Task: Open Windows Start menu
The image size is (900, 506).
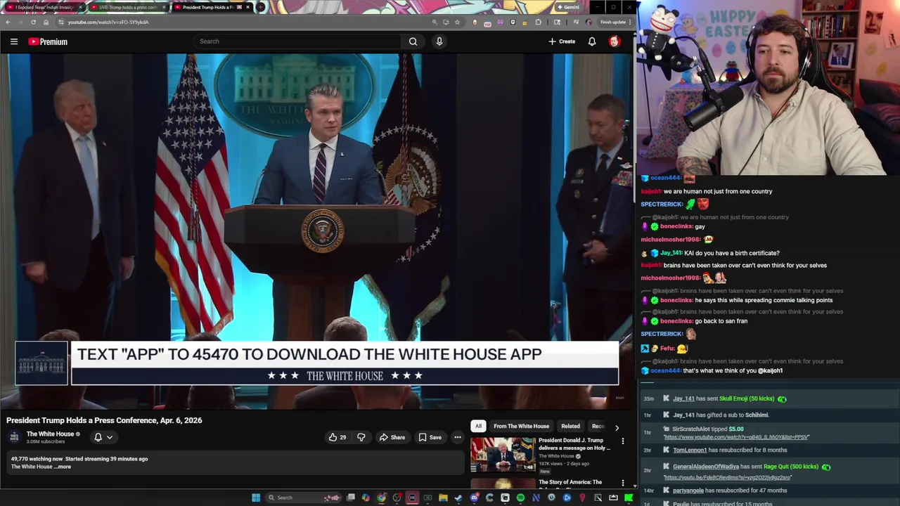Action: (x=257, y=498)
